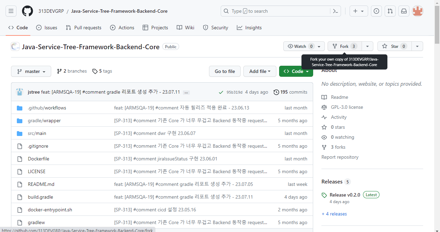Star this repository
The width and height of the screenshot is (440, 232).
tap(394, 46)
